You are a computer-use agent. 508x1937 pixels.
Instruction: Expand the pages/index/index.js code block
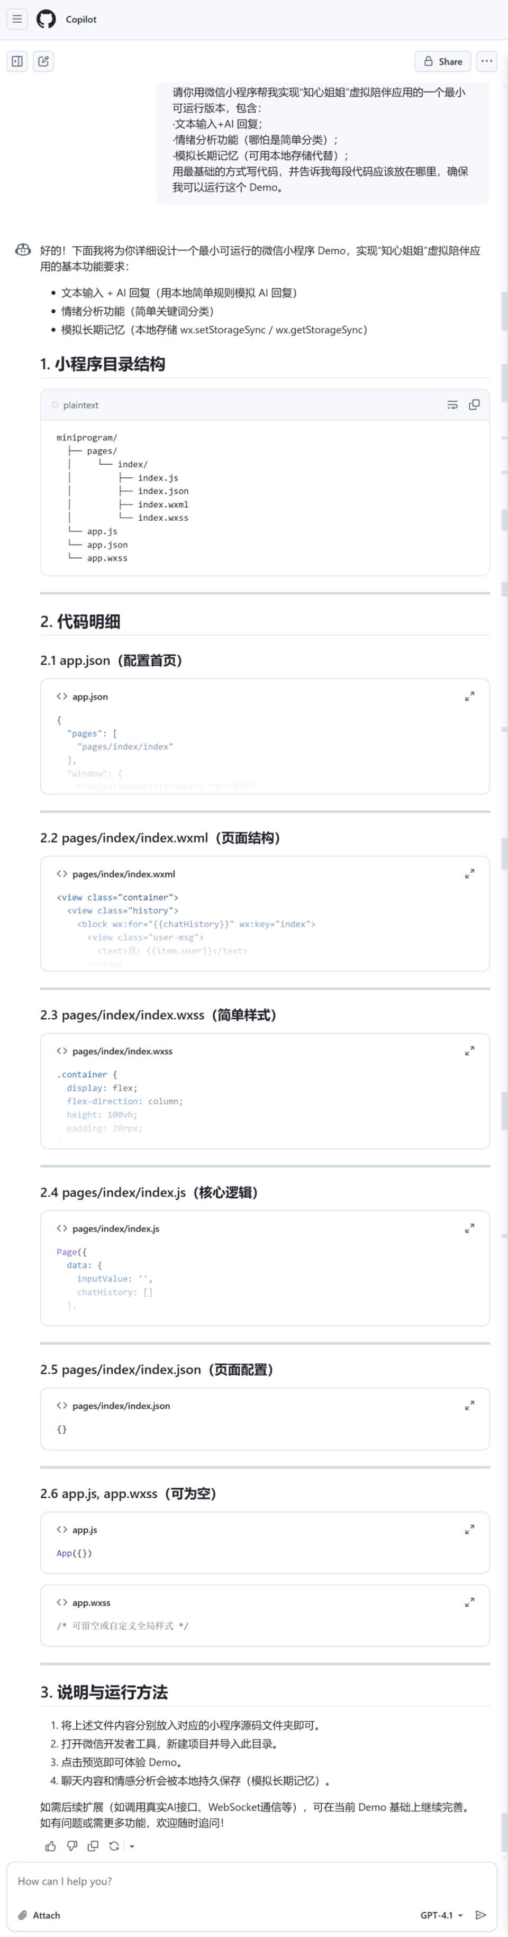[470, 1229]
